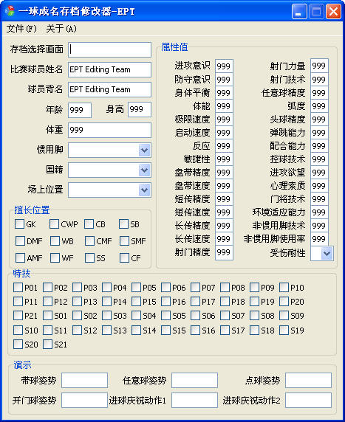345x422 pixels.
Task: Click the app icon in the title bar
Action: [10, 11]
